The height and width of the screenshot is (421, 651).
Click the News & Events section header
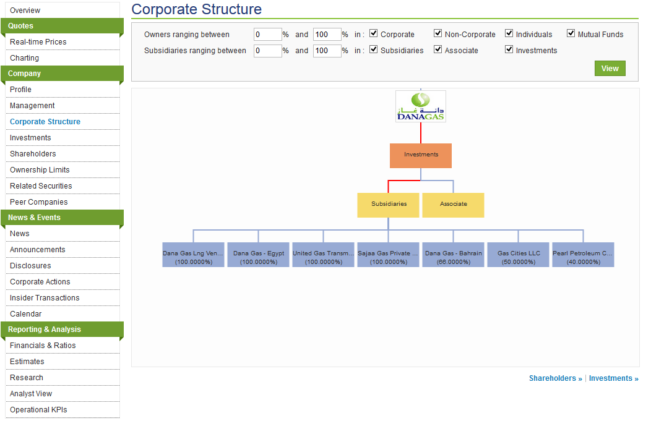pyautogui.click(x=63, y=218)
